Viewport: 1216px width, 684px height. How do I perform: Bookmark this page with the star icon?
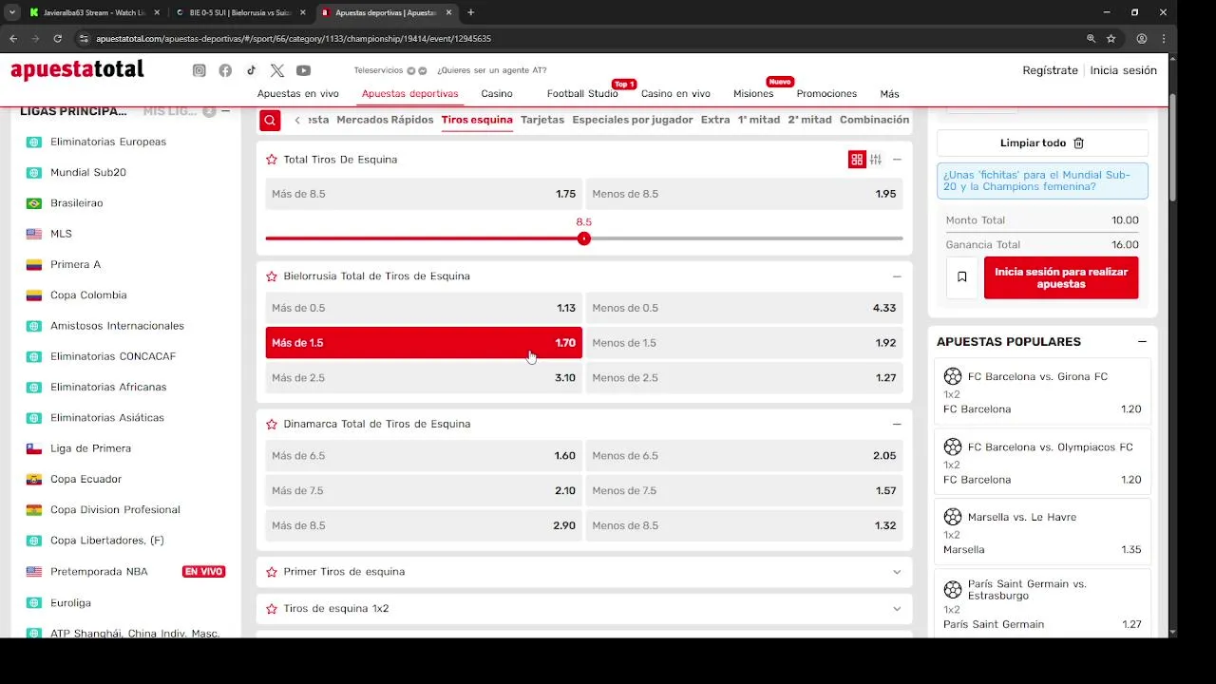click(1111, 39)
